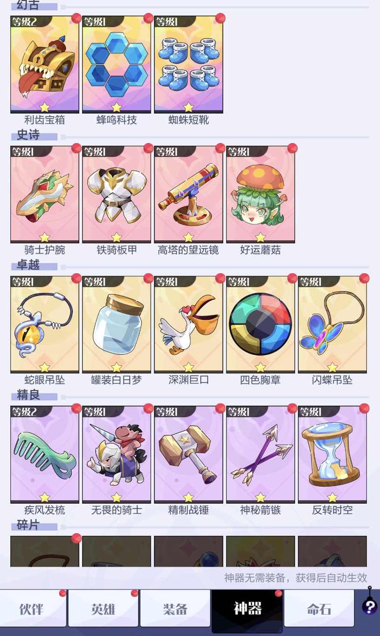This screenshot has width=380, height=636.
Task: Switch to the 伙伴 tab
Action: coord(34,609)
